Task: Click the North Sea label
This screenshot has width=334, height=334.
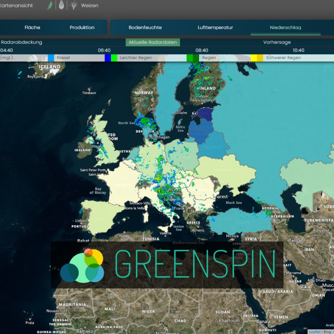Action: (127, 123)
